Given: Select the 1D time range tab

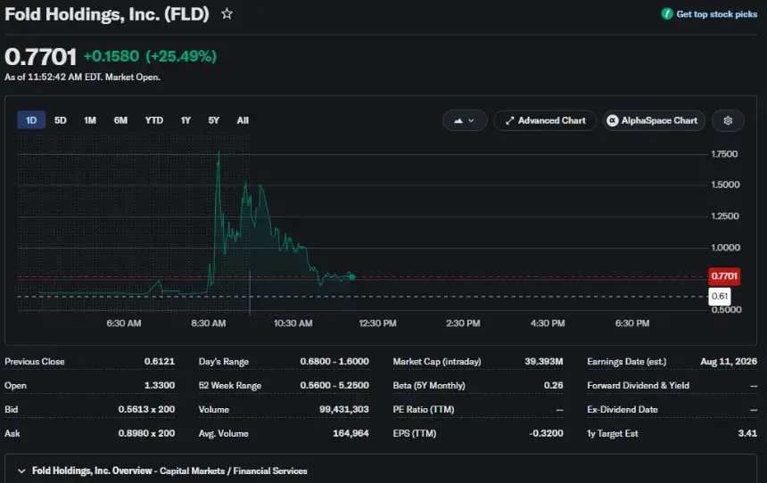Looking at the screenshot, I should click(x=31, y=120).
